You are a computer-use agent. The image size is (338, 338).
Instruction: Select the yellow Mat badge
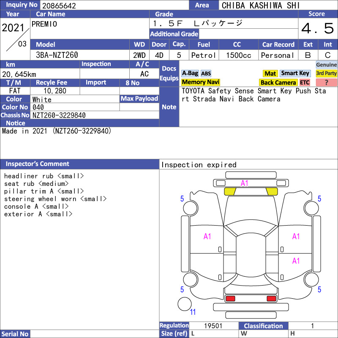[x=270, y=74]
